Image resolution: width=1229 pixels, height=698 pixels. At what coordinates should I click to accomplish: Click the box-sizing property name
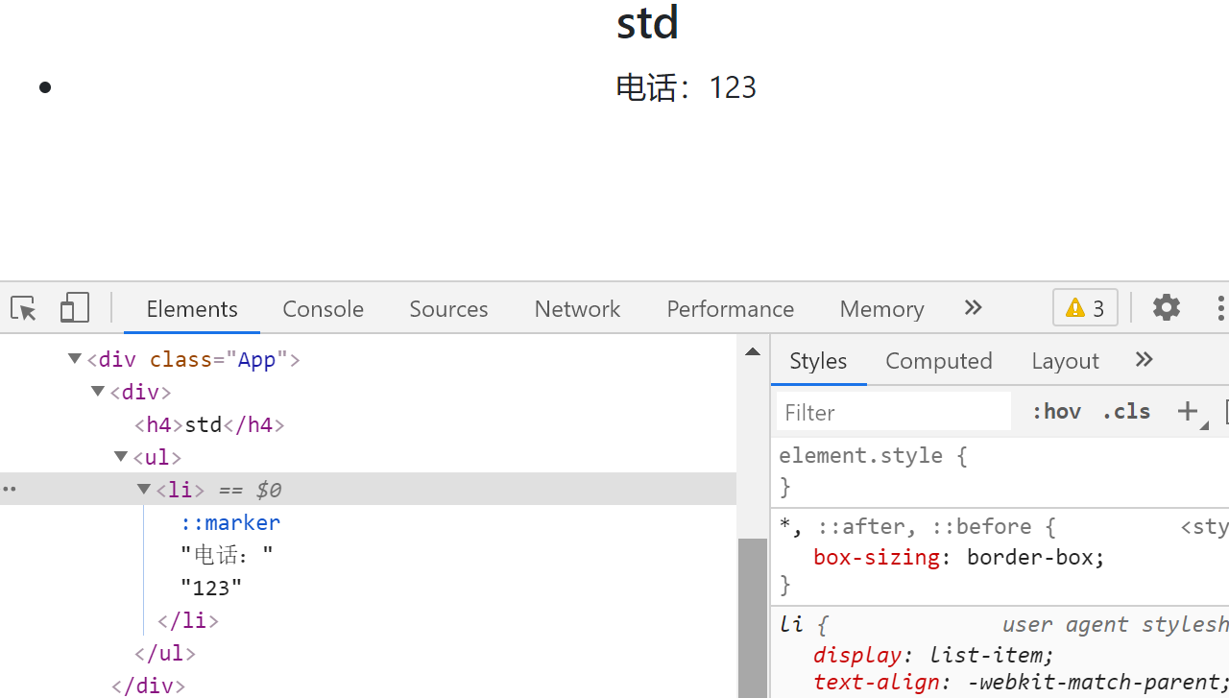[x=877, y=557]
